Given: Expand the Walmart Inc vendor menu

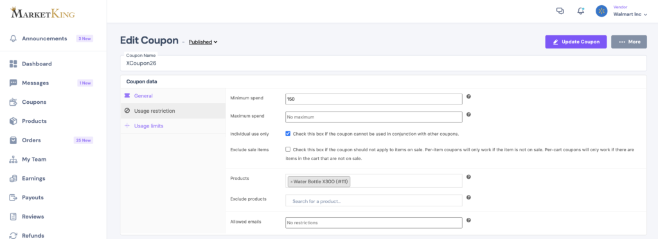Looking at the screenshot, I should (x=630, y=14).
